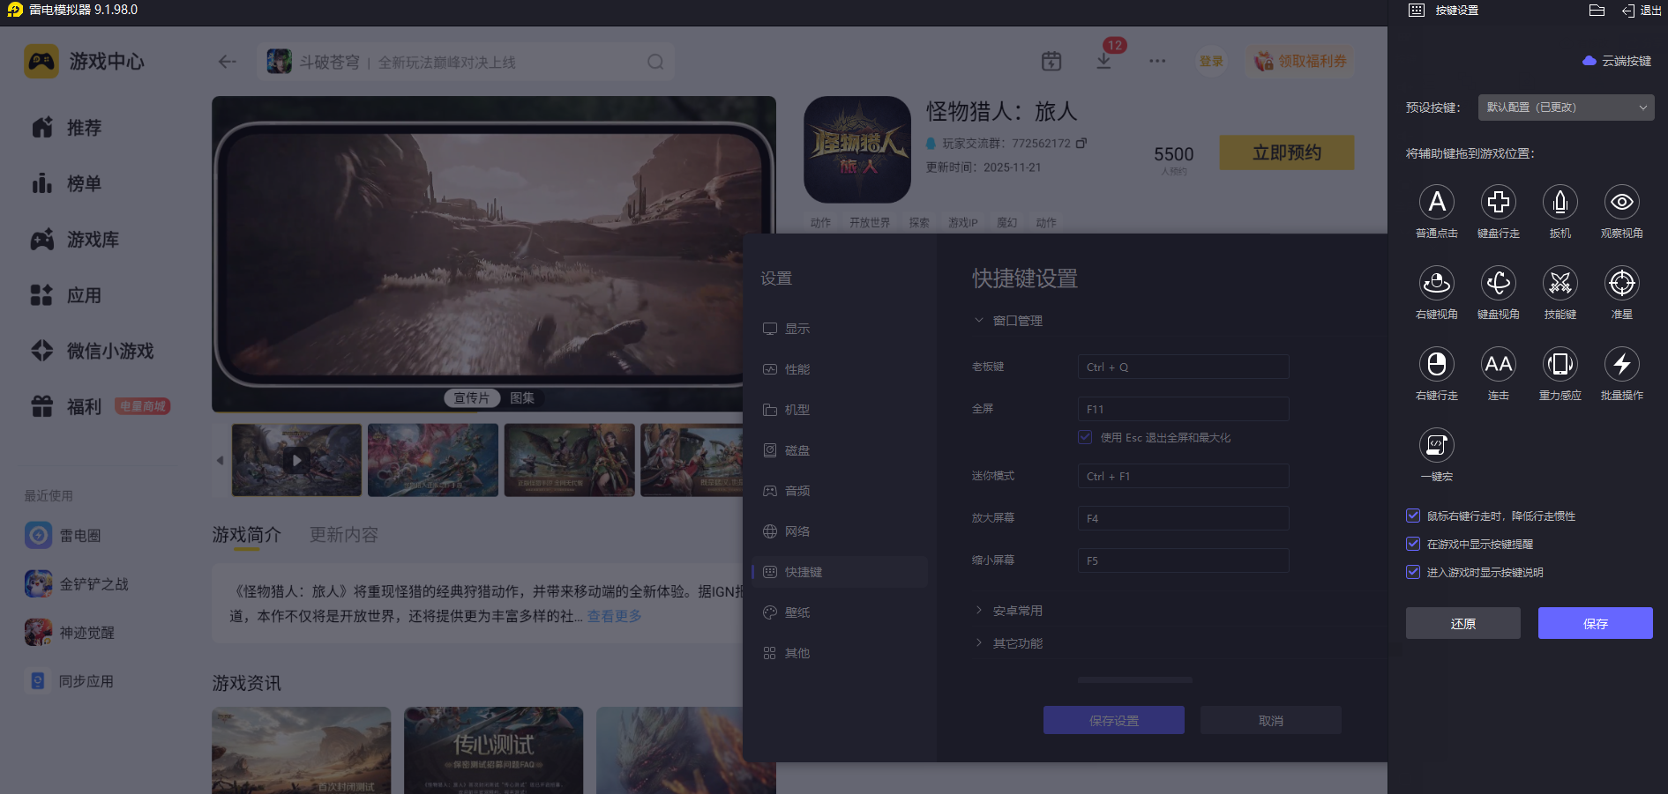This screenshot has width=1668, height=794.
Task: Select the 一键宏 macro icon
Action: (x=1437, y=446)
